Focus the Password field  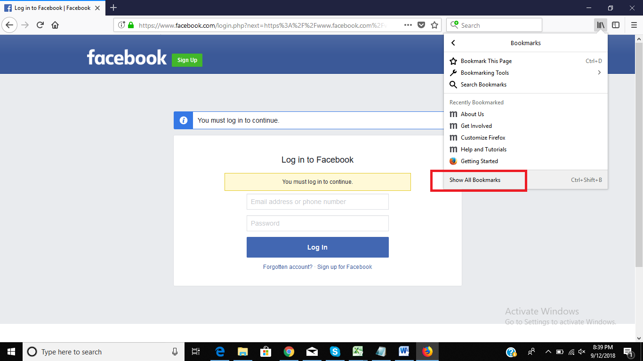318,223
